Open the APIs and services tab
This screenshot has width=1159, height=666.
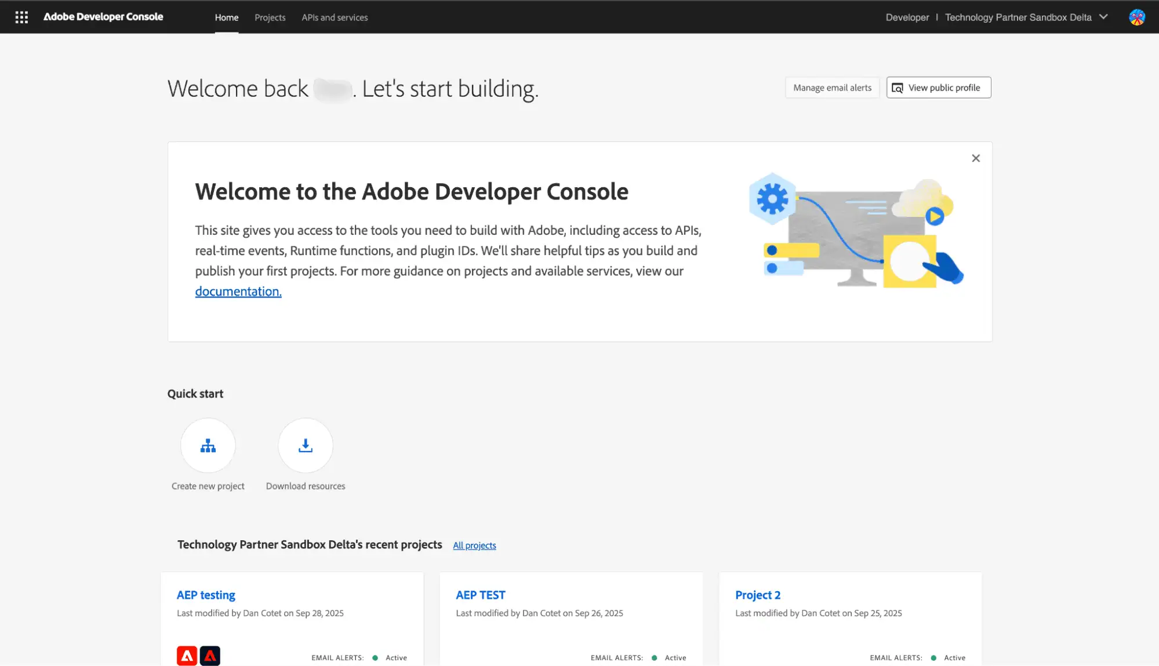pos(334,17)
